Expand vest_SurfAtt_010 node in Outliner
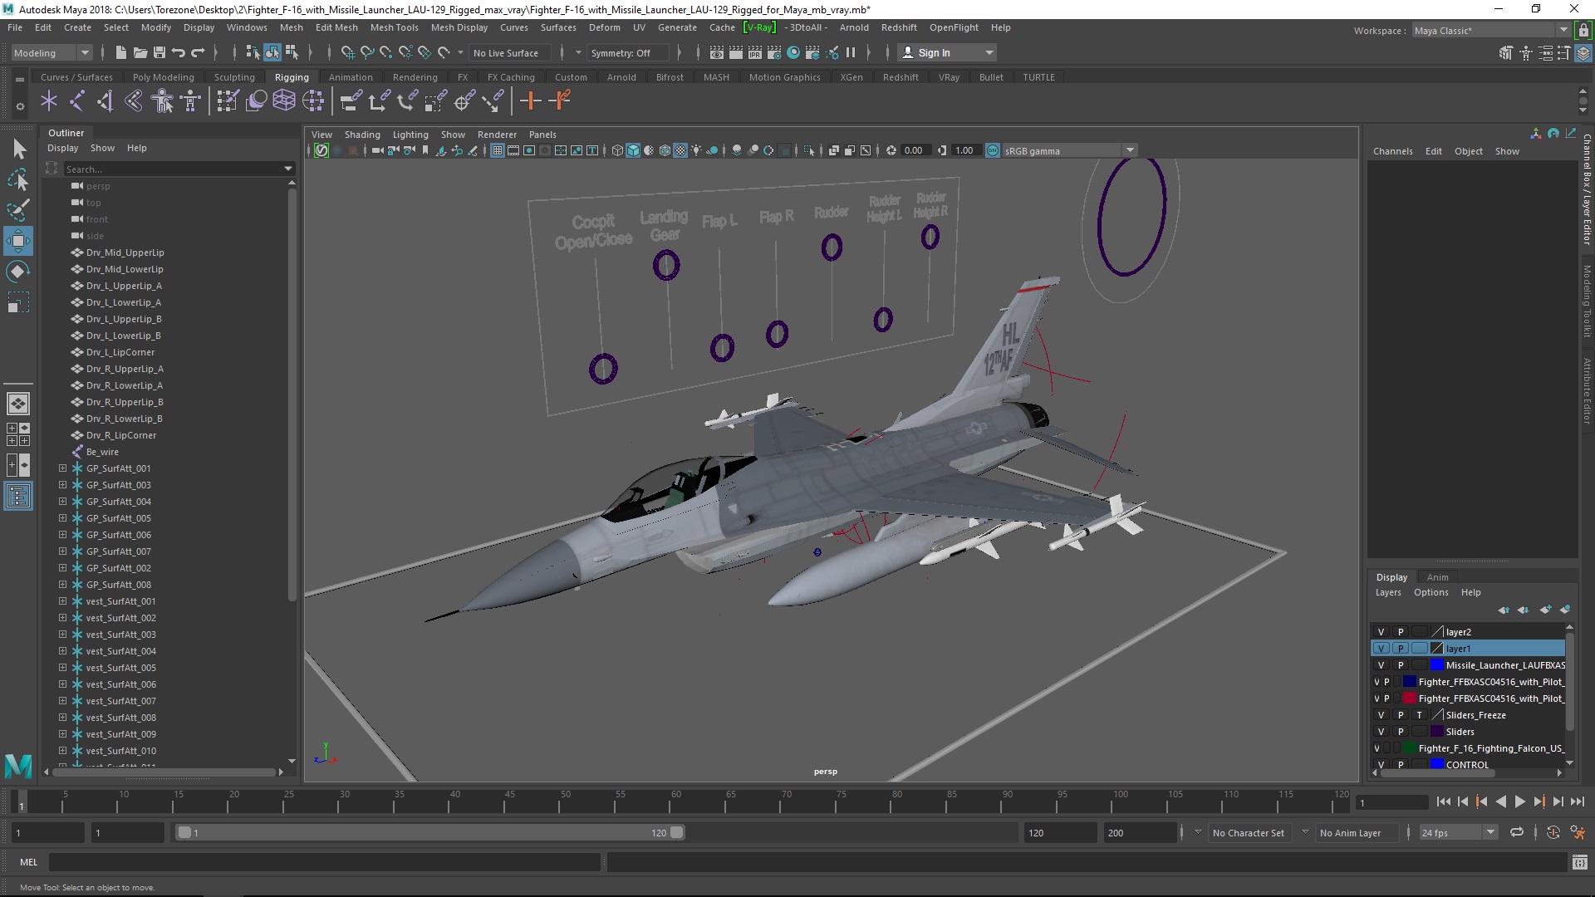The width and height of the screenshot is (1595, 897). click(62, 751)
